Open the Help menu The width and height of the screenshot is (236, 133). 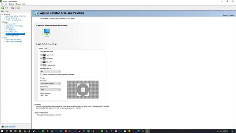24,4
